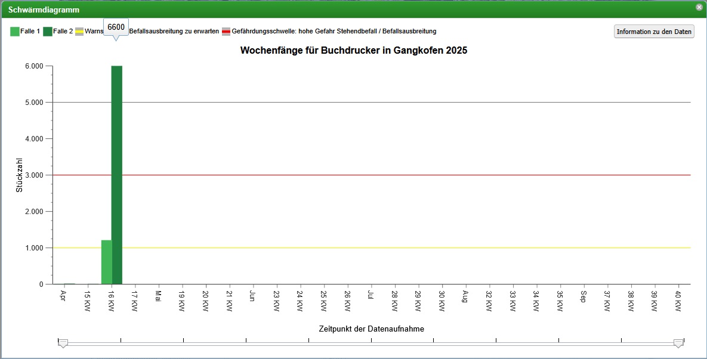Open Information zu den Daten

654,32
